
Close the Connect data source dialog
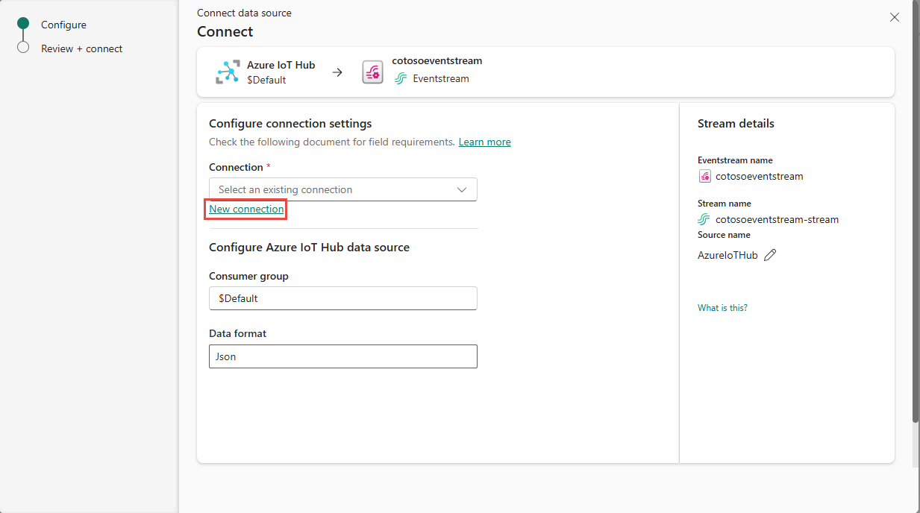[895, 17]
